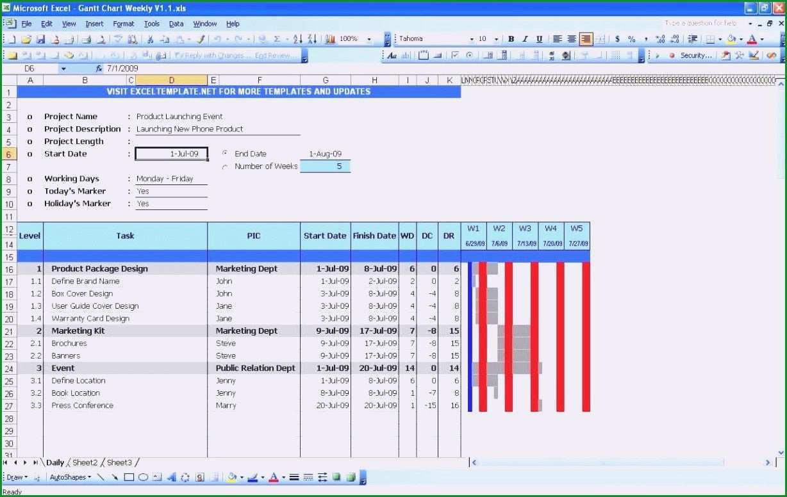This screenshot has width=787, height=497.
Task: Click Line Color swatch on Drawing toolbar
Action: click(253, 477)
